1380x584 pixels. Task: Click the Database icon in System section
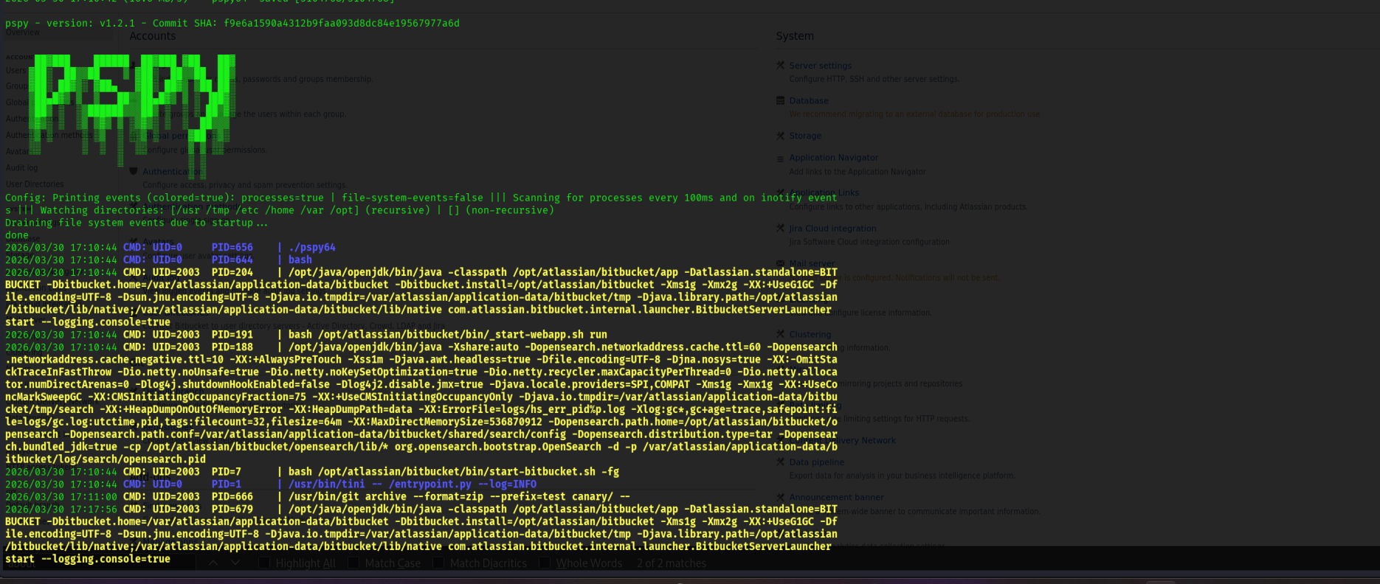pos(780,101)
